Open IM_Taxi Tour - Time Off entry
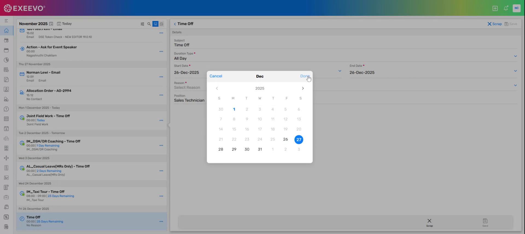525x234 pixels. pyautogui.click(x=92, y=196)
